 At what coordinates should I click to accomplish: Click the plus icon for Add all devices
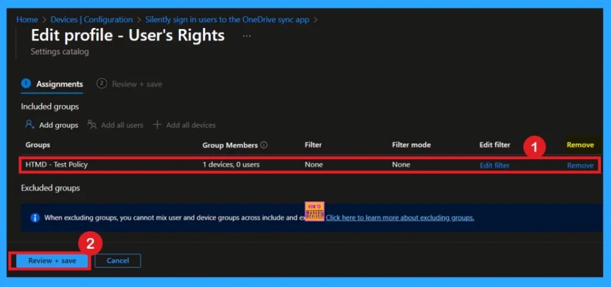[157, 124]
